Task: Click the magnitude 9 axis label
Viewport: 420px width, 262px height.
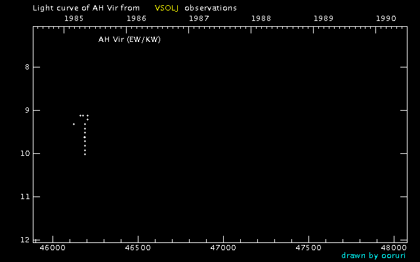Action: tap(27, 110)
